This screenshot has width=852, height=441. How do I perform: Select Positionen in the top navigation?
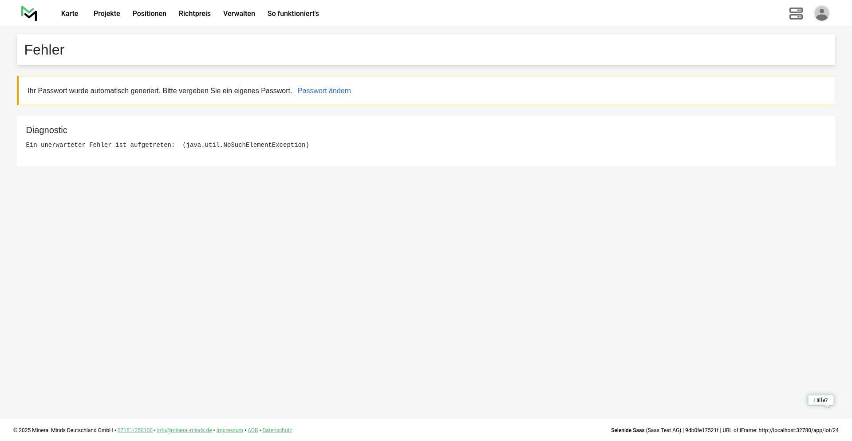(149, 14)
